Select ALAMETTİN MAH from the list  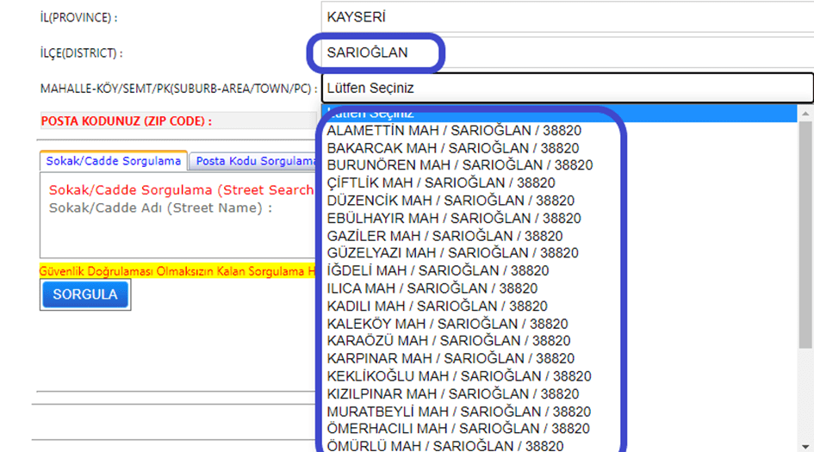pos(454,131)
